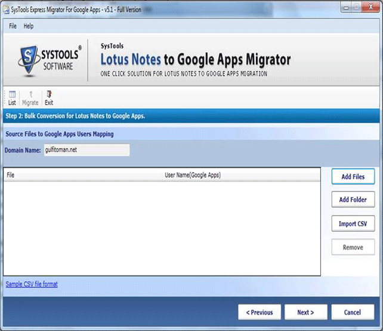
Task: Open the Sample CSV file format link
Action: 32,284
